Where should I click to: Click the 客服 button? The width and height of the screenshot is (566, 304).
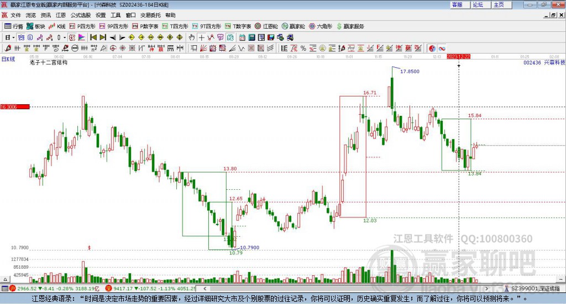pos(460,4)
